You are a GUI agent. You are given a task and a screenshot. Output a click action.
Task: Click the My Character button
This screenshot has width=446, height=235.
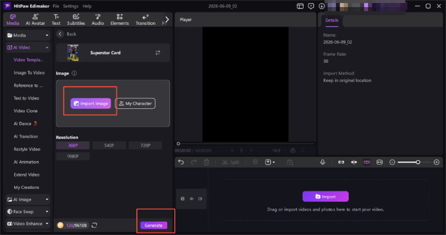point(135,103)
